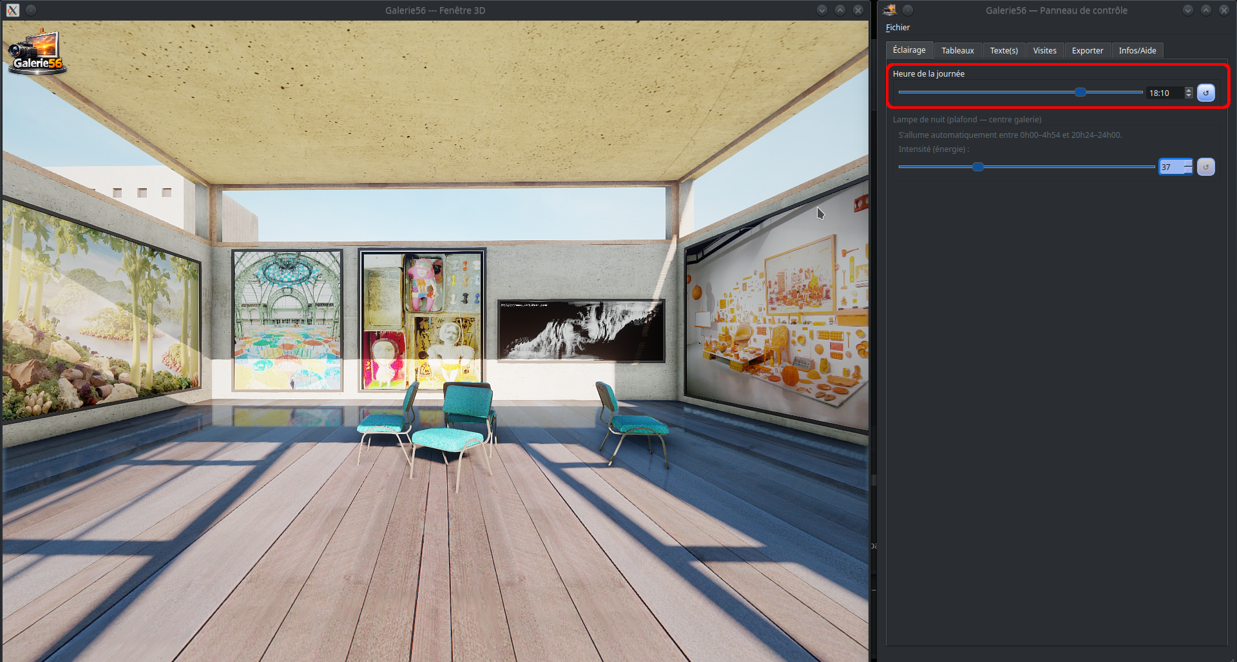
Task: Go to the Visites tab
Action: coord(1044,51)
